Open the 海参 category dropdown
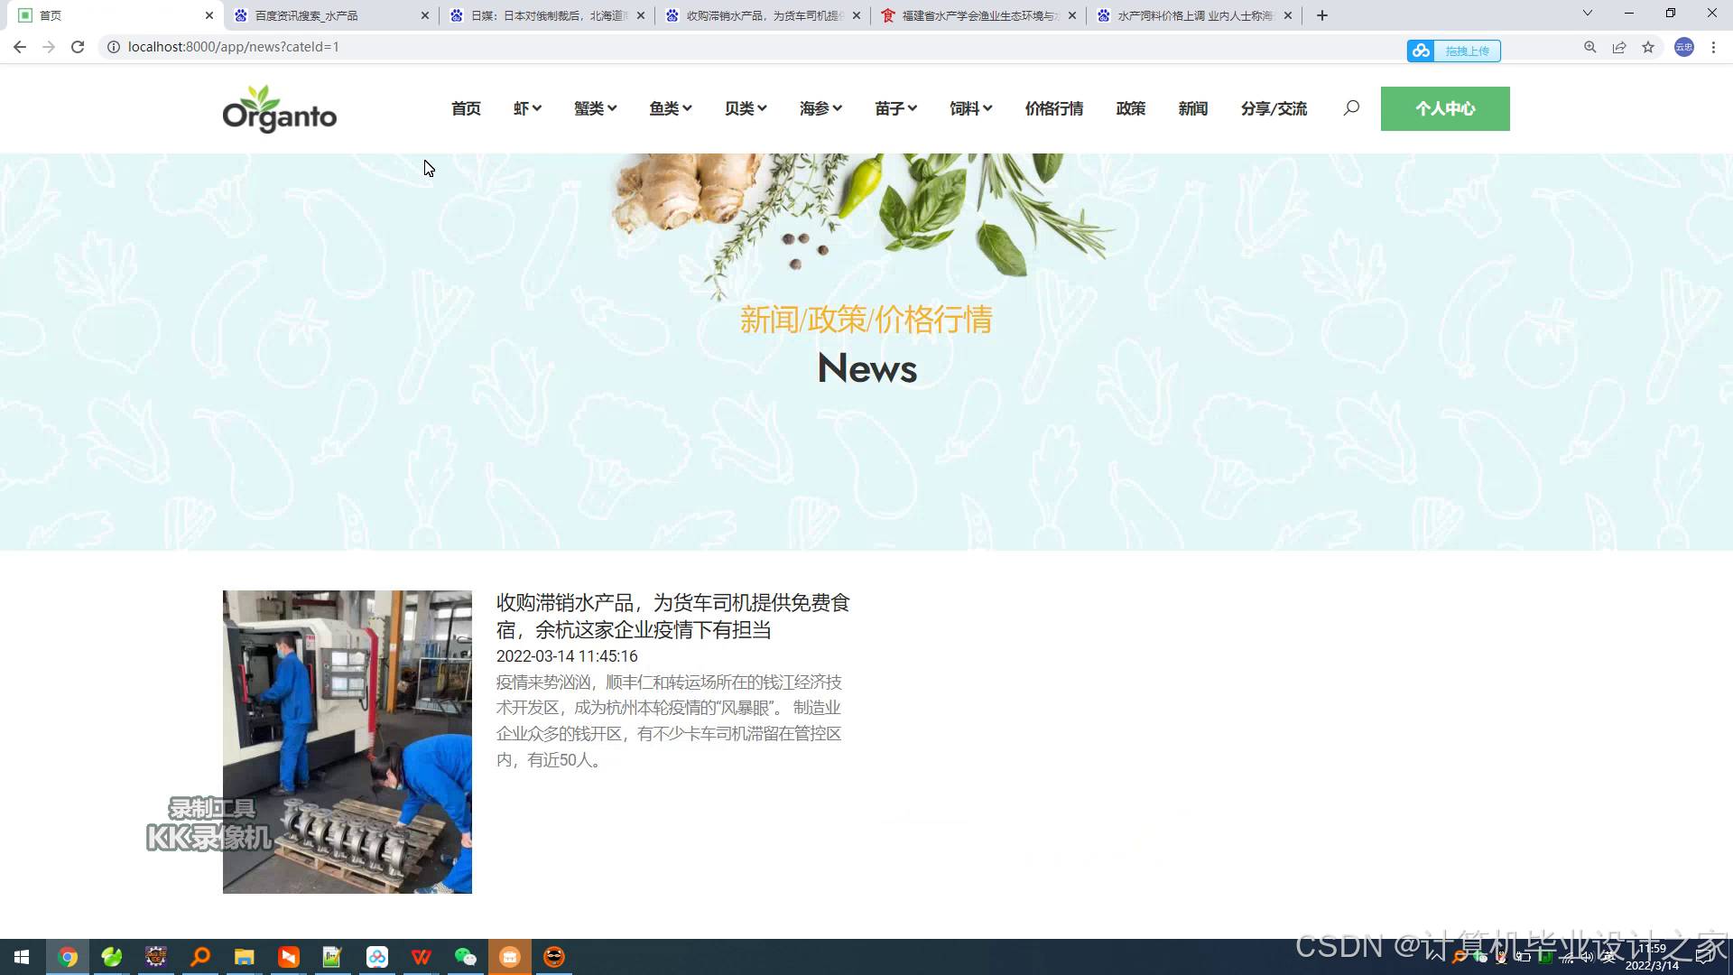1733x975 pixels. [820, 108]
